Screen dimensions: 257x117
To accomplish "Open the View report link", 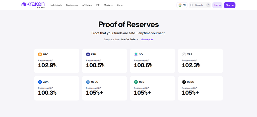I will (147, 39).
